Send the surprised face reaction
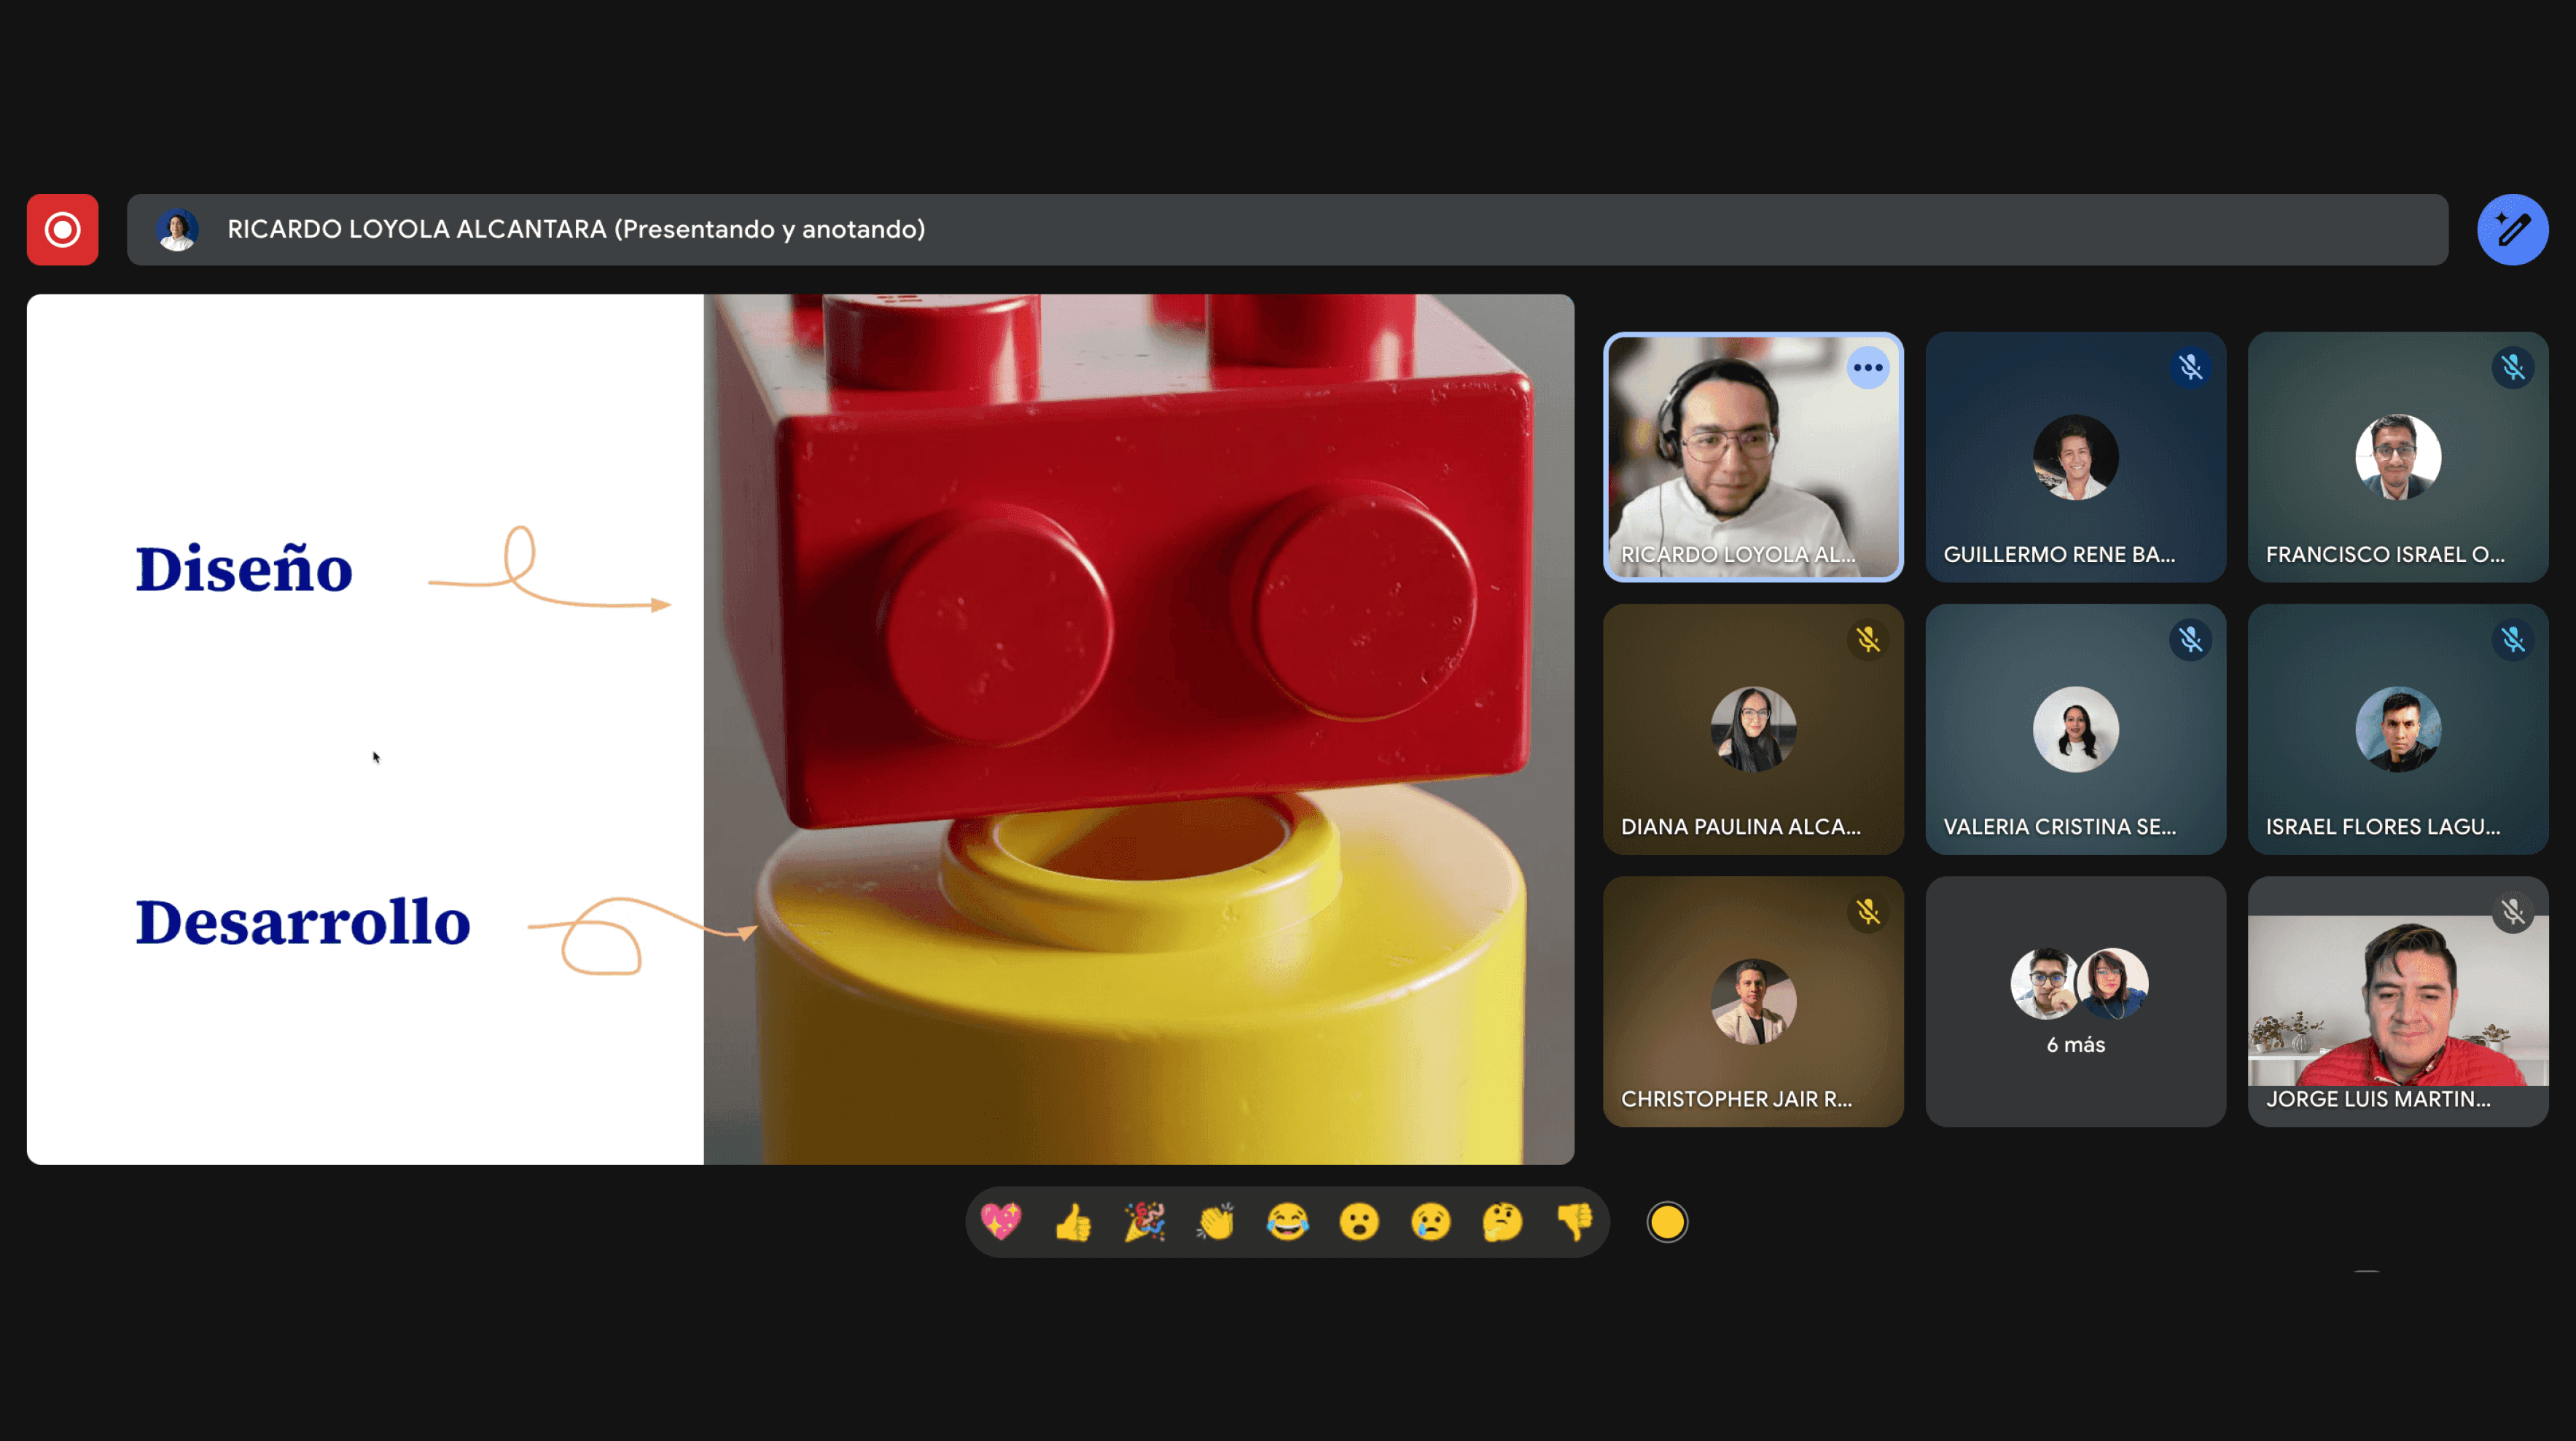2576x1441 pixels. pos(1359,1221)
